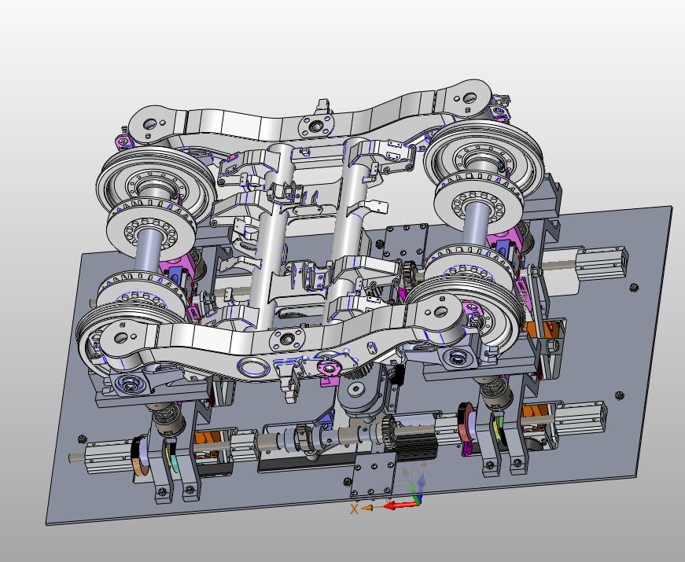Click the red X-axis arrow of the triad
Image resolution: width=685 pixels, height=562 pixels.
tap(400, 505)
